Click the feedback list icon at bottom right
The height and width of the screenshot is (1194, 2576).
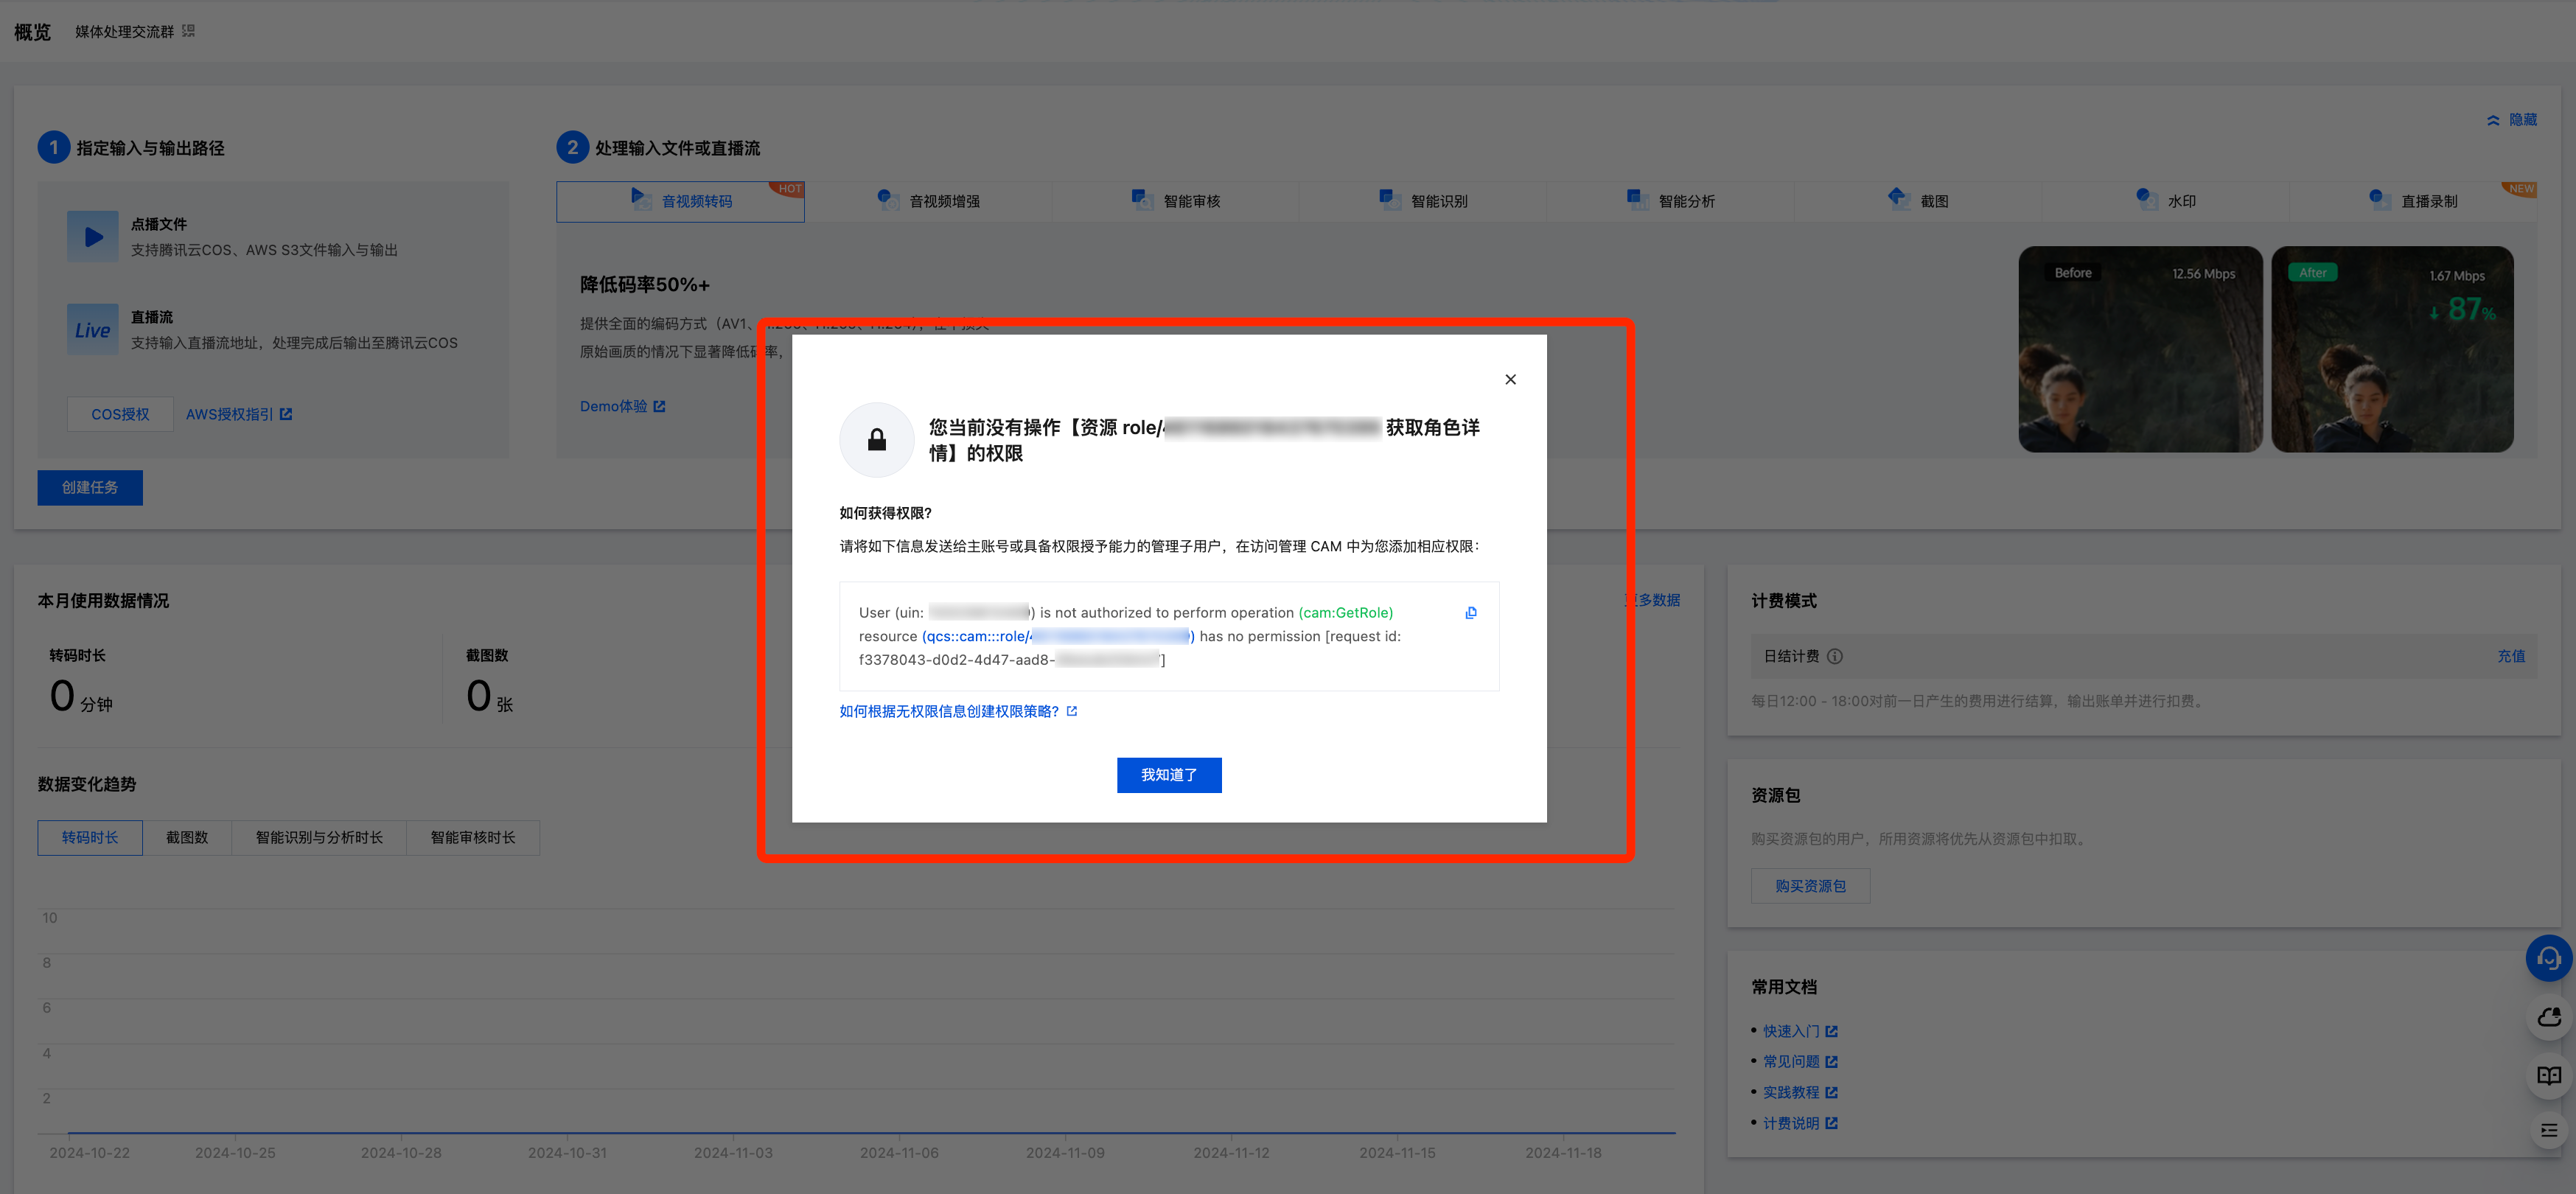coord(2548,1130)
